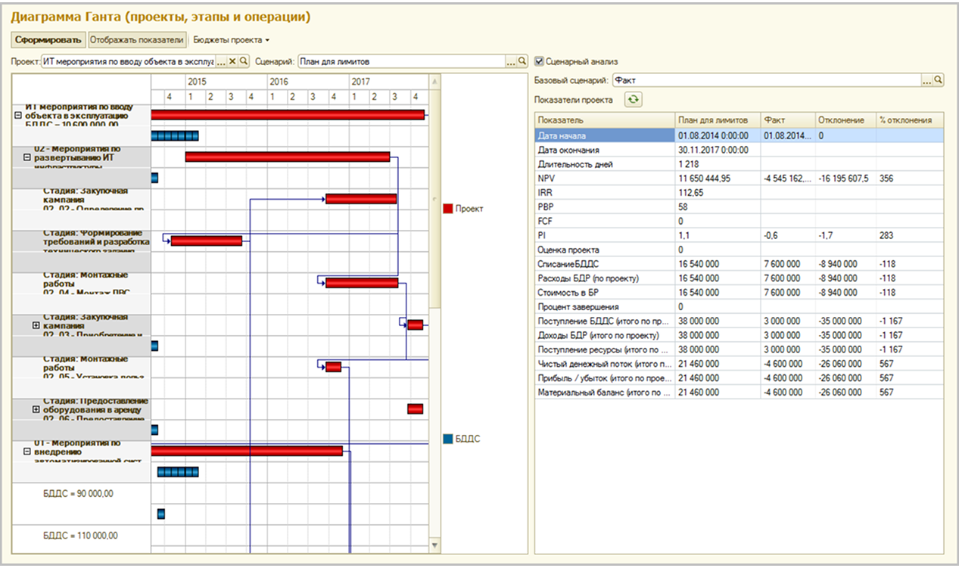
Task: Click the Gantt chart vertical scrollbar down arrow
Action: [x=434, y=545]
